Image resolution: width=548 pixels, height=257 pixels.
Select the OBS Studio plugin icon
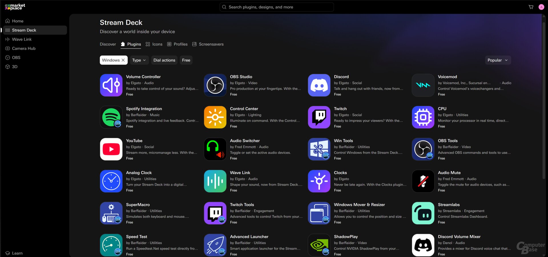[215, 85]
